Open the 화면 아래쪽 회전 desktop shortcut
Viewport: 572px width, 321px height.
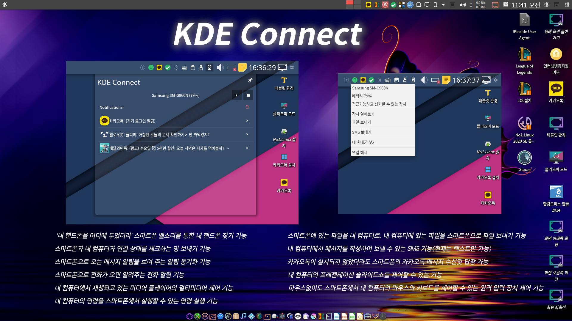point(556,234)
